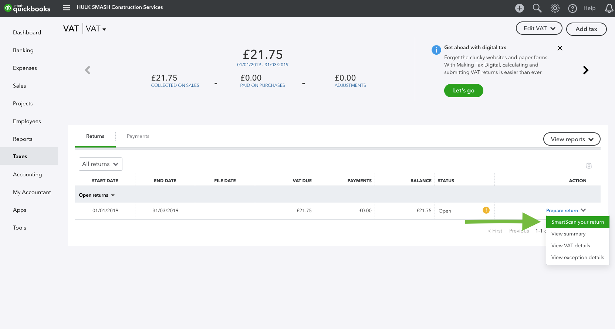Viewport: 615px width, 329px height.
Task: Click the end date 31/03/2019 cell
Action: pyautogui.click(x=165, y=211)
